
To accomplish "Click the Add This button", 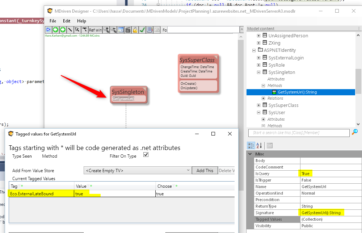I will pyautogui.click(x=205, y=170).
